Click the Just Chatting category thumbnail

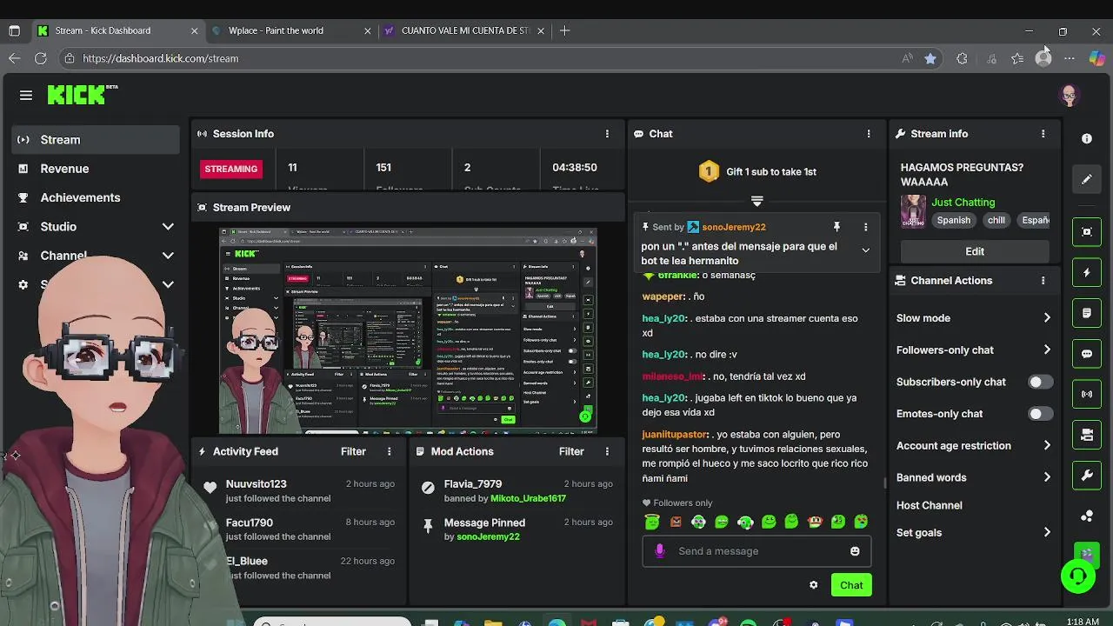point(913,210)
